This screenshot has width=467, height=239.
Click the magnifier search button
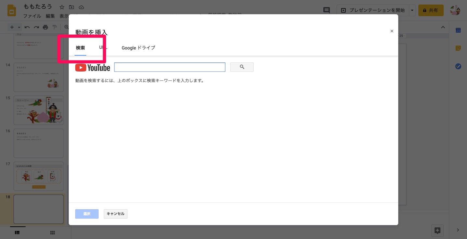pyautogui.click(x=242, y=67)
